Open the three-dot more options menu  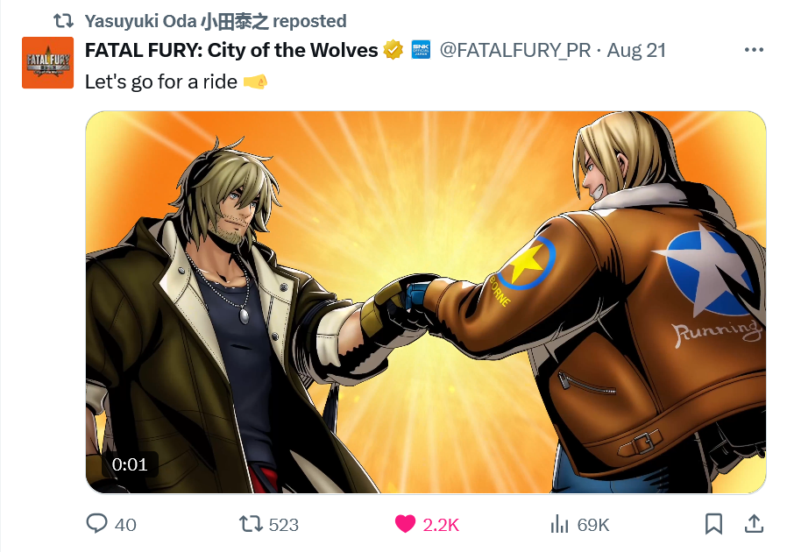click(754, 50)
